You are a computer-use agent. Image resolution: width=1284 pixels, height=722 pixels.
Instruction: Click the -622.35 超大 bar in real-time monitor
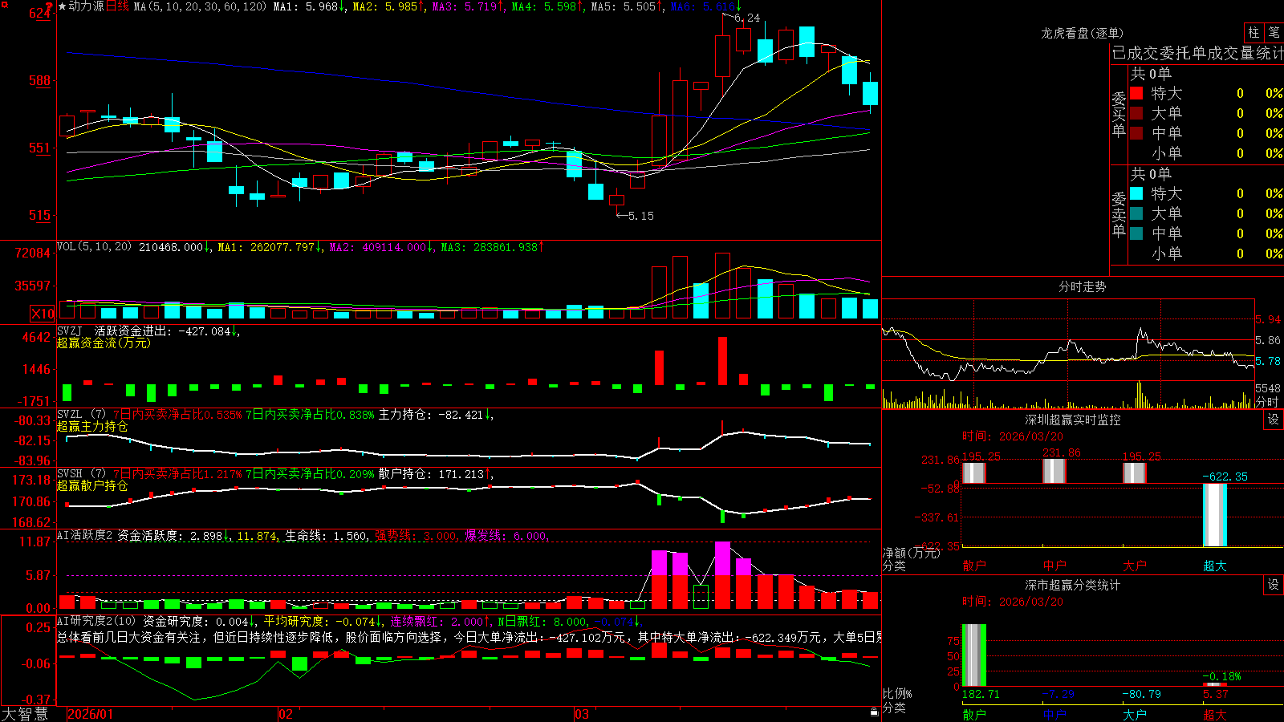click(x=1215, y=515)
